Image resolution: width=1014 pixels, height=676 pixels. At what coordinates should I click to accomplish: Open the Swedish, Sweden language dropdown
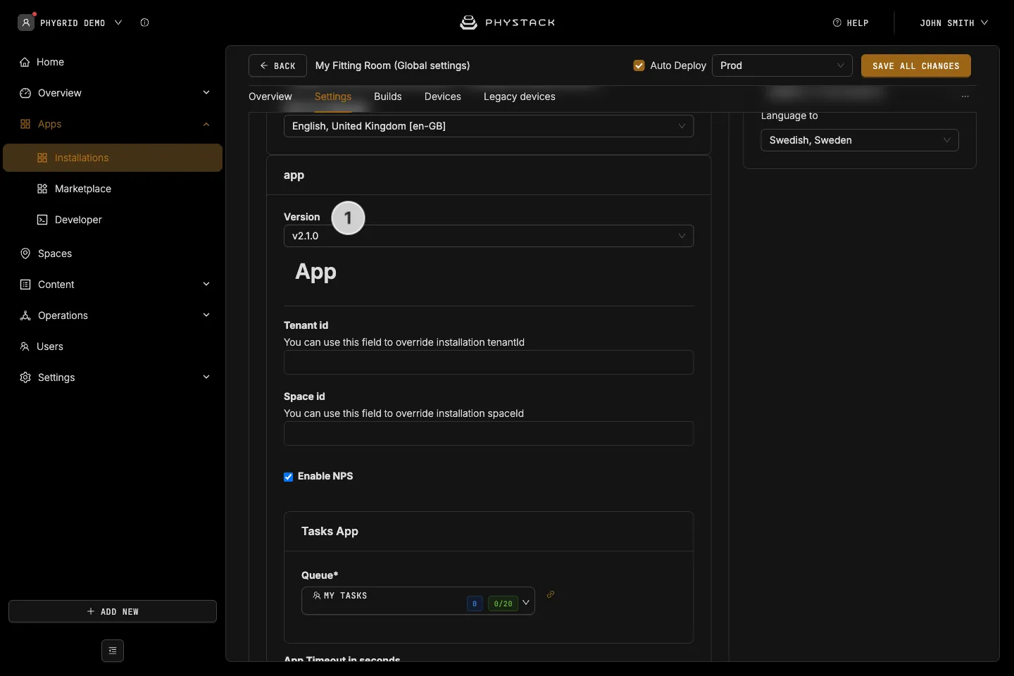860,140
